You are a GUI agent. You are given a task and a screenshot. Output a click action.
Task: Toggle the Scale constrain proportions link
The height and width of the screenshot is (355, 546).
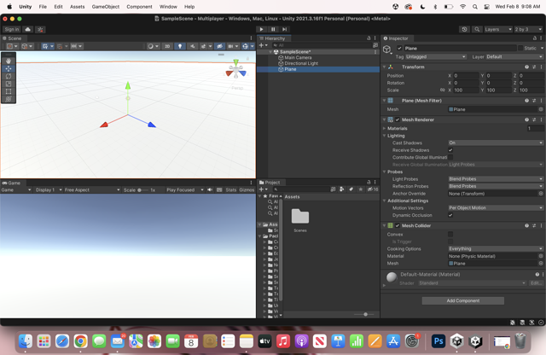(442, 90)
